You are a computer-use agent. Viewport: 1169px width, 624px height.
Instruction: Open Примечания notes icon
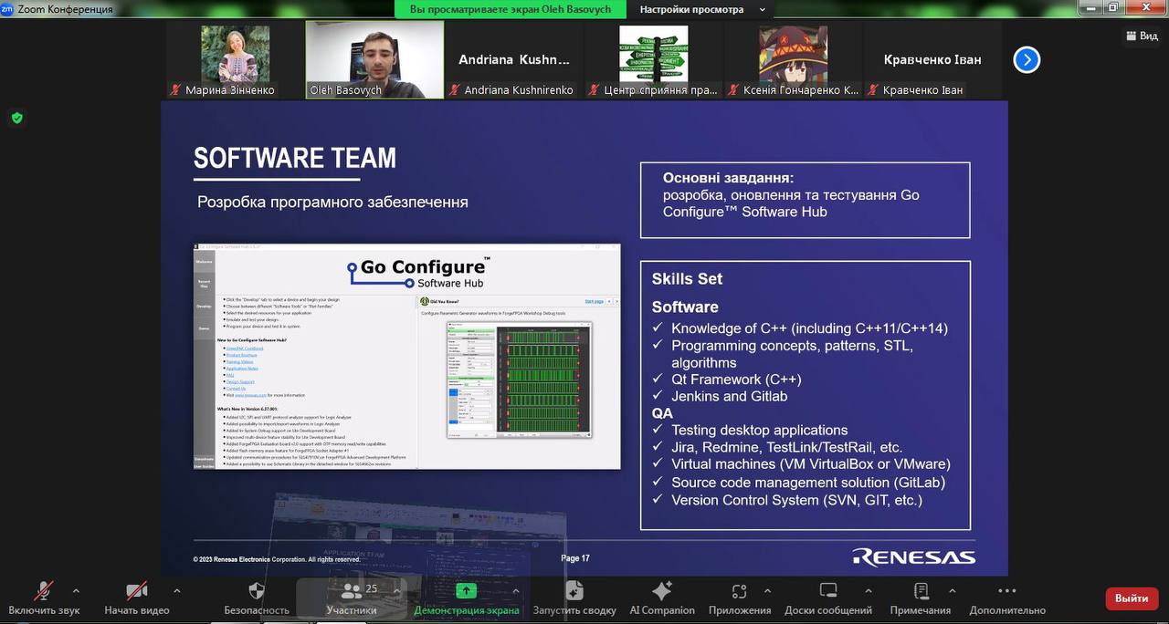[921, 591]
